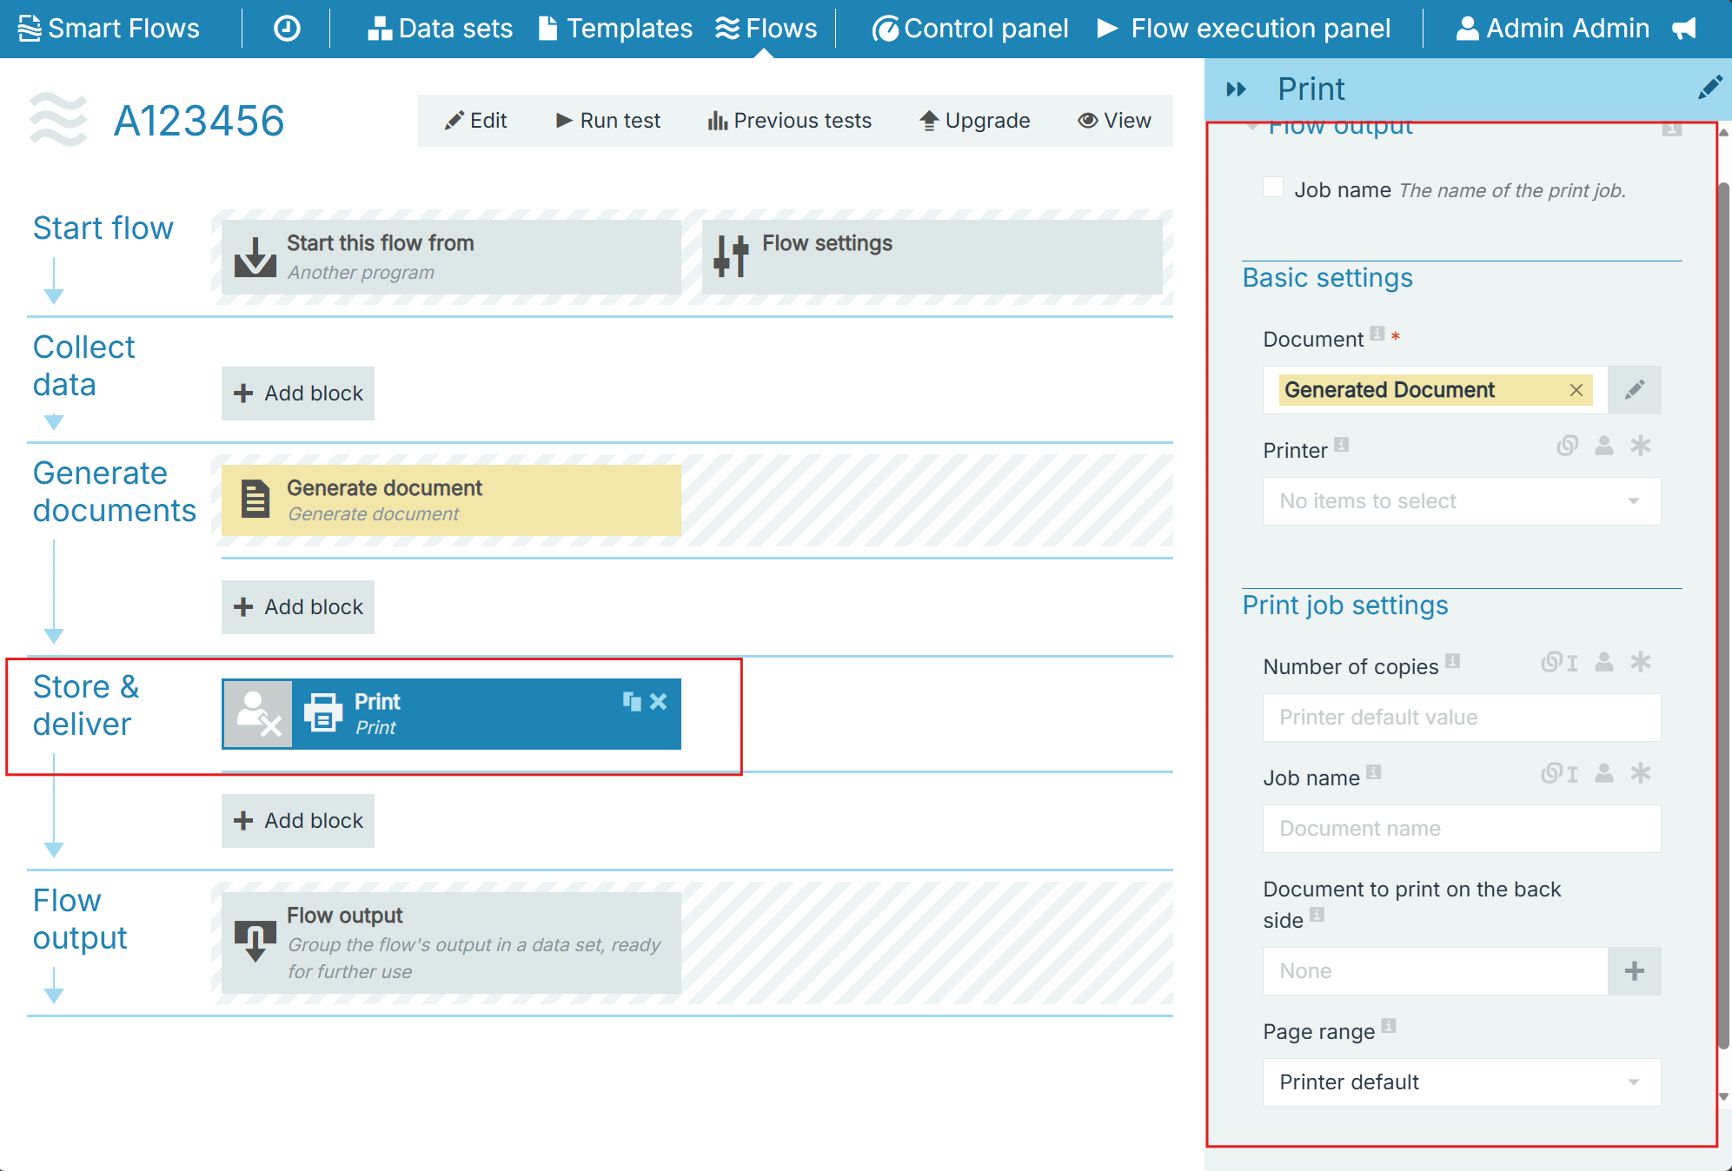Click the user icon beside Job name field
The height and width of the screenshot is (1171, 1732).
(x=1604, y=773)
